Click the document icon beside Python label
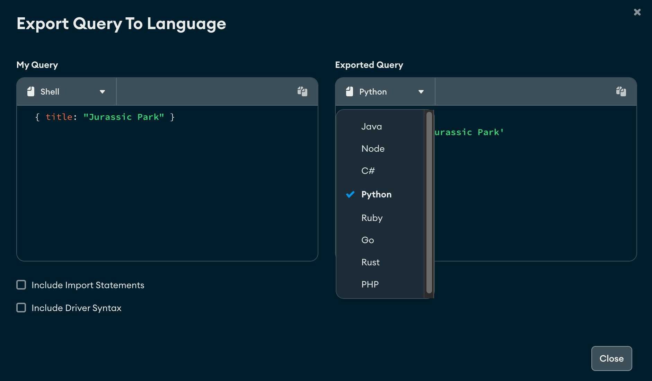The image size is (652, 381). 349,91
